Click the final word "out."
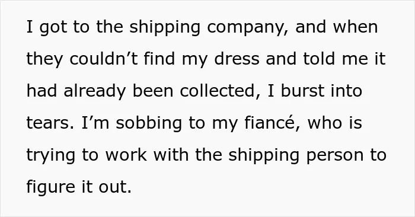The image size is (415, 217). coord(115,187)
